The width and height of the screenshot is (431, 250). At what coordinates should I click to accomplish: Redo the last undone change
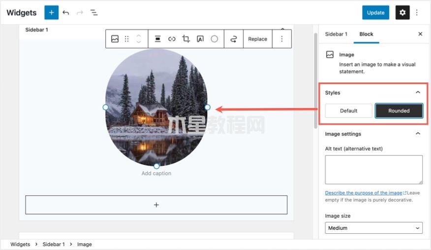point(80,13)
